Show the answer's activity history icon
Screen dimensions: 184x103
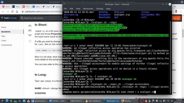pos(30,41)
